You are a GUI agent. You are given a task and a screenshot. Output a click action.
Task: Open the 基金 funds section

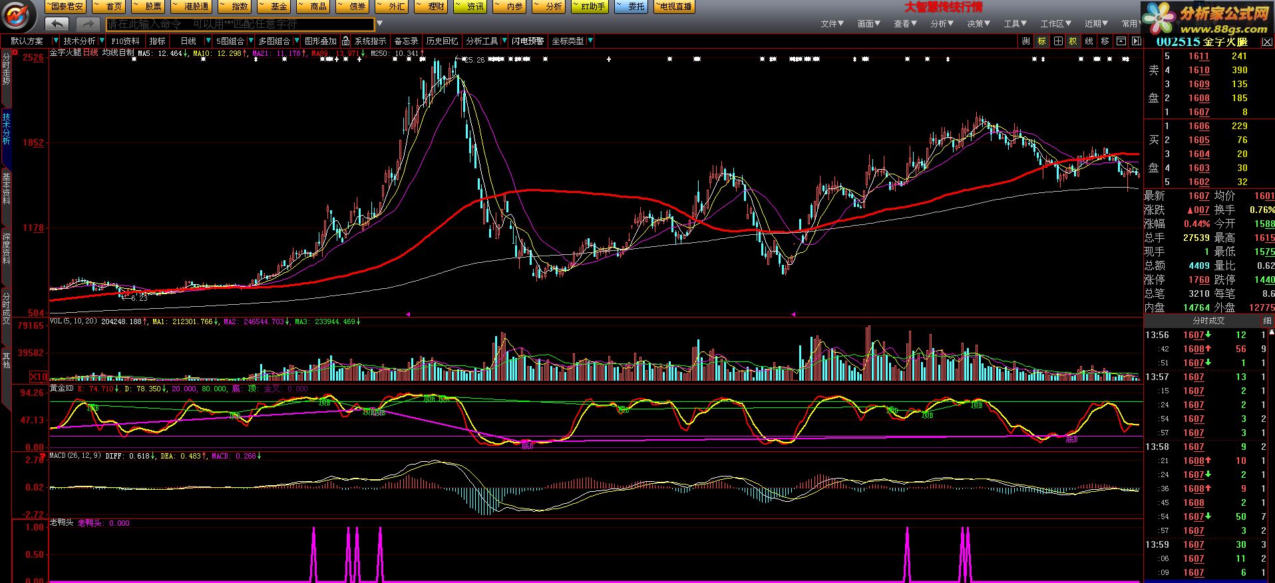click(274, 7)
